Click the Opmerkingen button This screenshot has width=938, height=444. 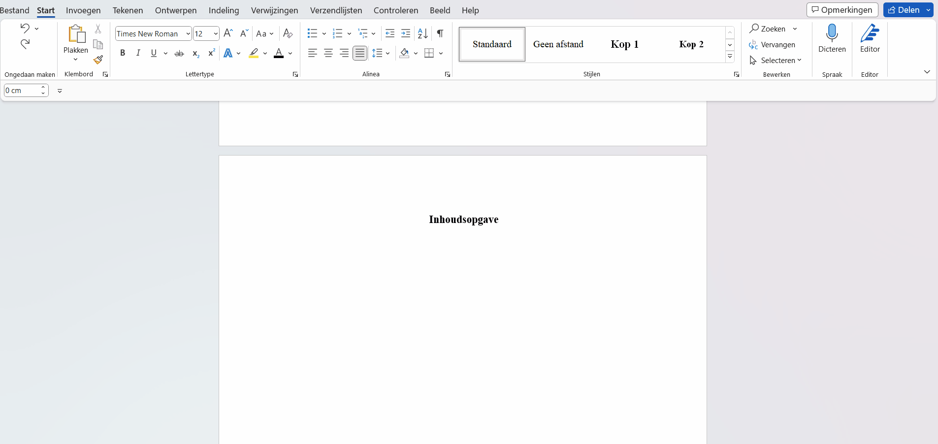(842, 9)
